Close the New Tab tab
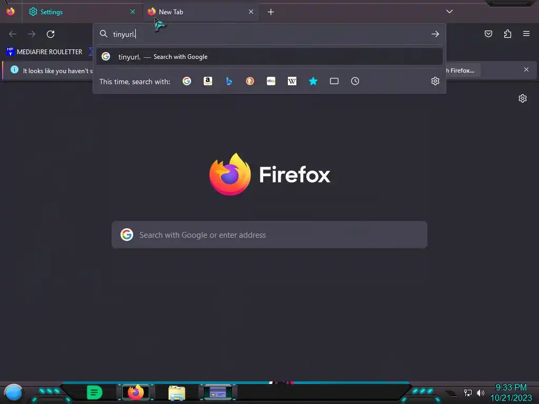539x404 pixels. 251,12
